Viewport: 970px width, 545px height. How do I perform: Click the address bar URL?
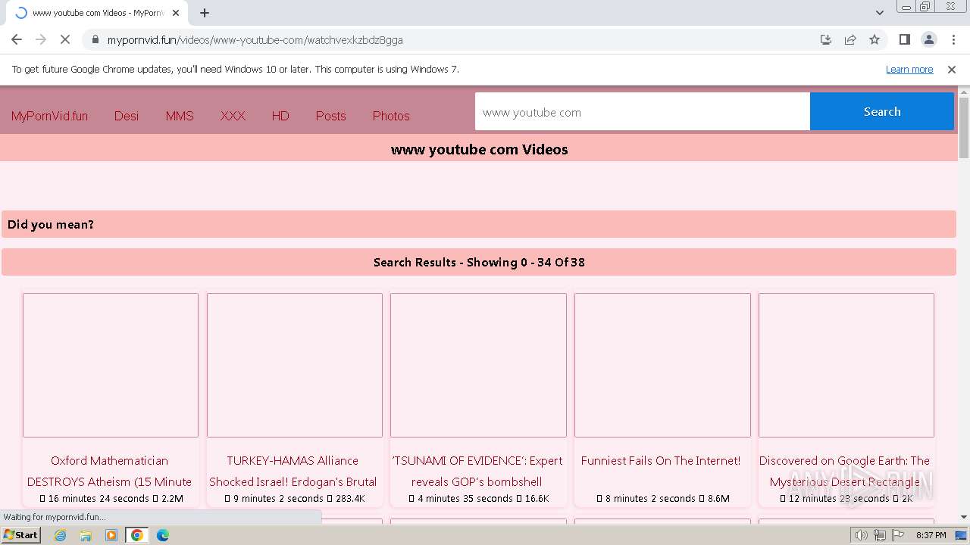point(255,39)
